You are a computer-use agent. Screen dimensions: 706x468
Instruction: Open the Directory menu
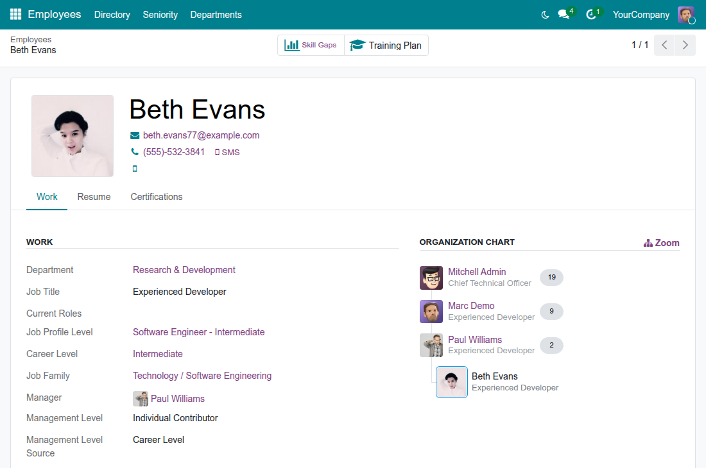(112, 15)
